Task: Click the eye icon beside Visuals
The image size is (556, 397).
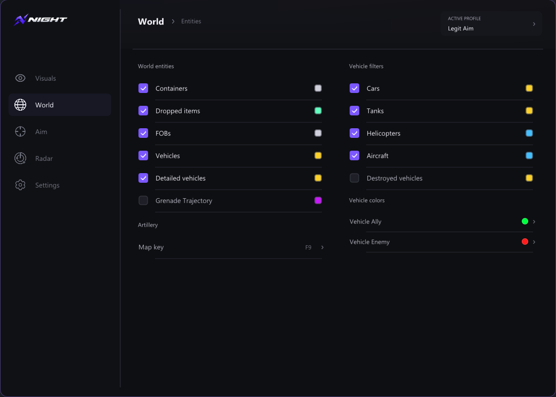Action: click(20, 78)
